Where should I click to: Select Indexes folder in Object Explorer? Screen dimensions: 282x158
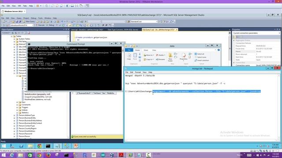[25, 110]
